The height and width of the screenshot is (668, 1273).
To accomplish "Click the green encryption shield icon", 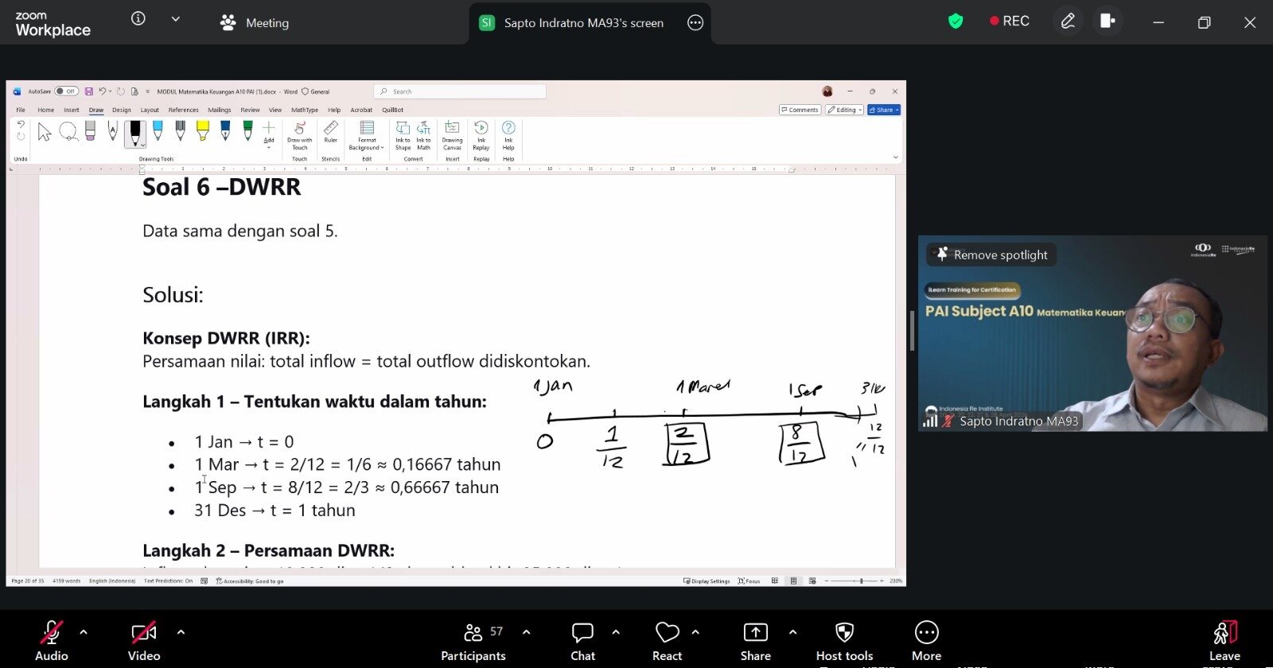I will click(956, 21).
